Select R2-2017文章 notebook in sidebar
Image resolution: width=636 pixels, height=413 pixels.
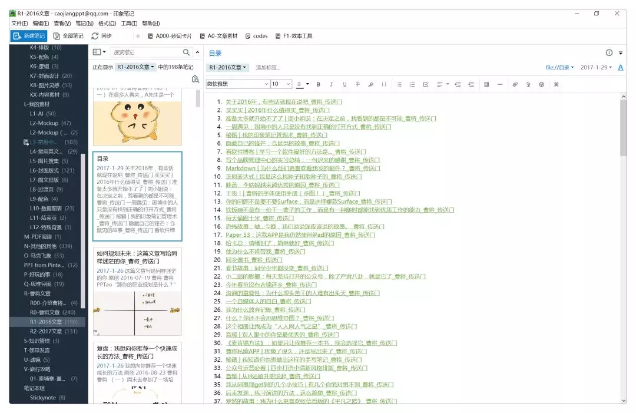coord(54,331)
